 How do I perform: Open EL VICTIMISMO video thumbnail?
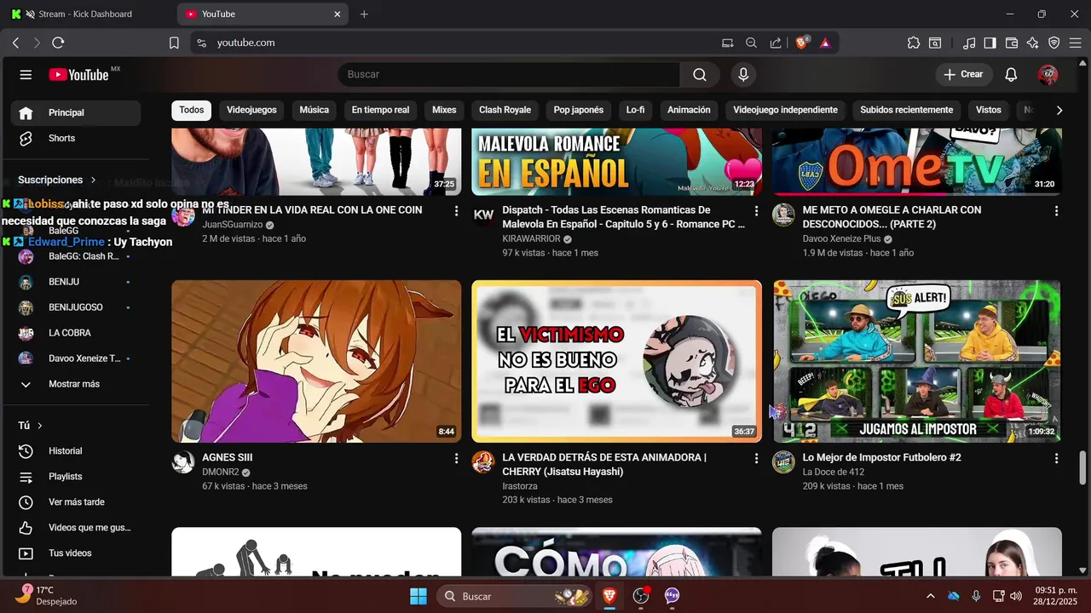pos(617,361)
